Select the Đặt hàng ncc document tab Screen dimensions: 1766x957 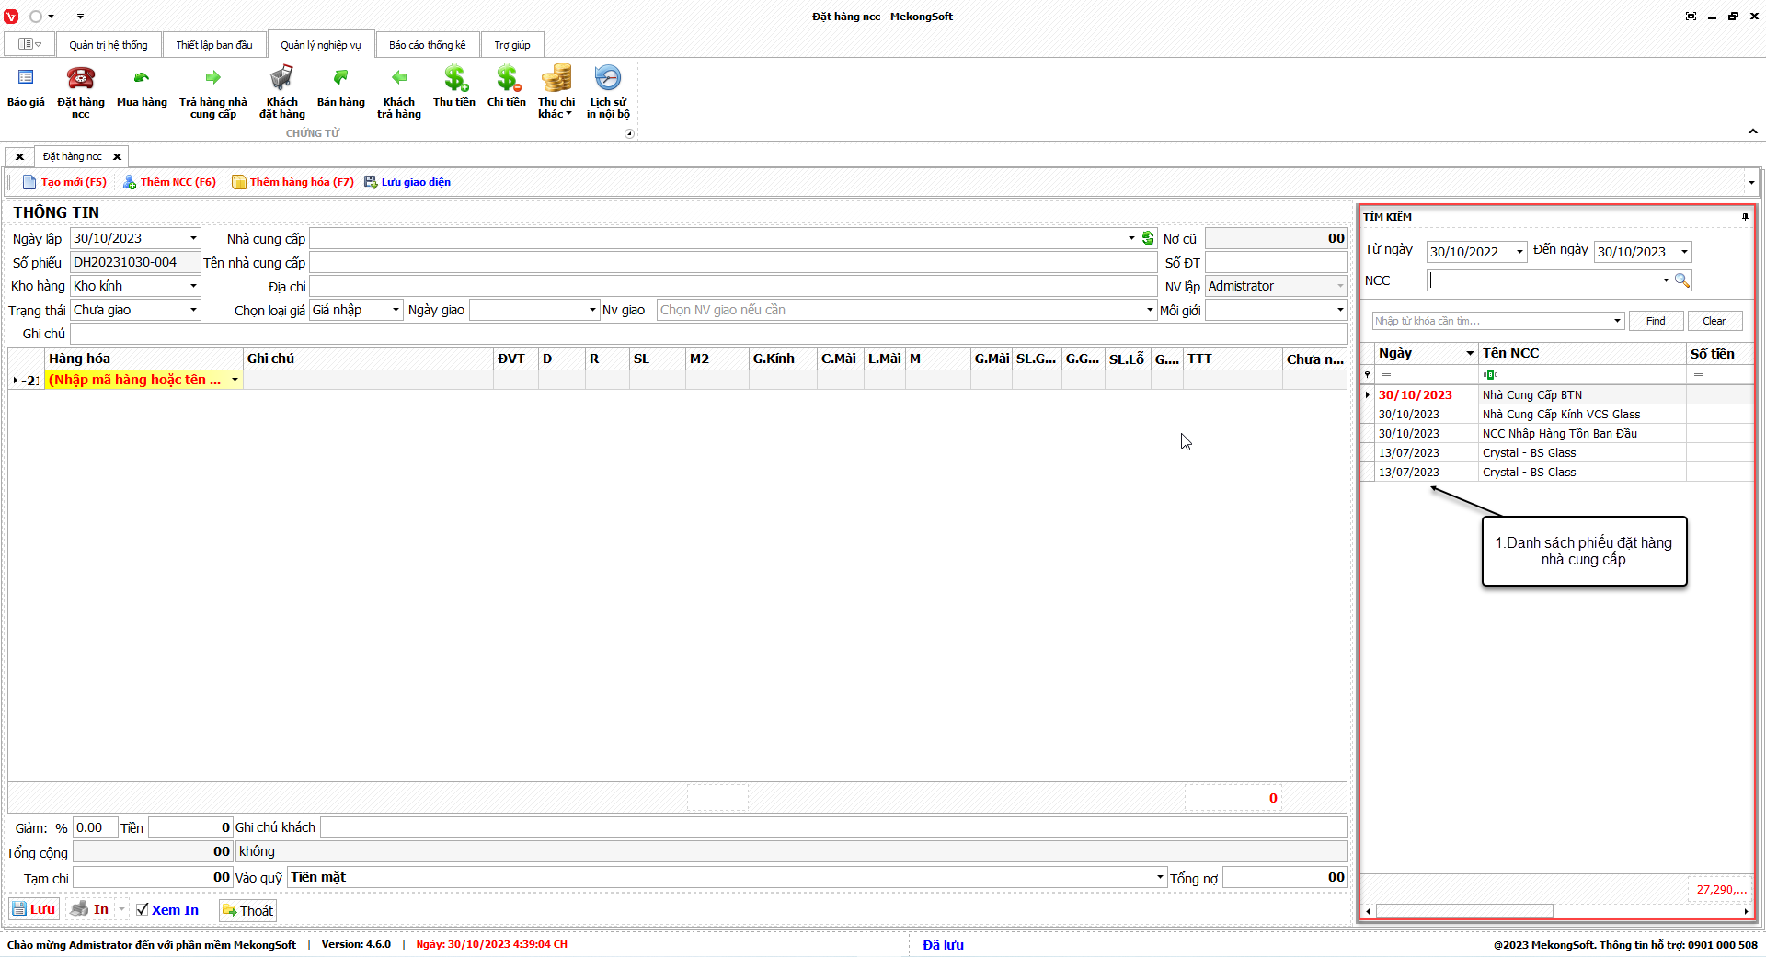(x=73, y=157)
